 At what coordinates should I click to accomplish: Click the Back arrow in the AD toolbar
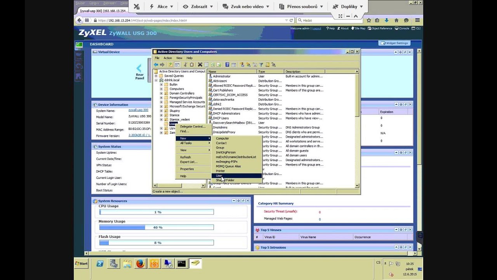coord(156,65)
